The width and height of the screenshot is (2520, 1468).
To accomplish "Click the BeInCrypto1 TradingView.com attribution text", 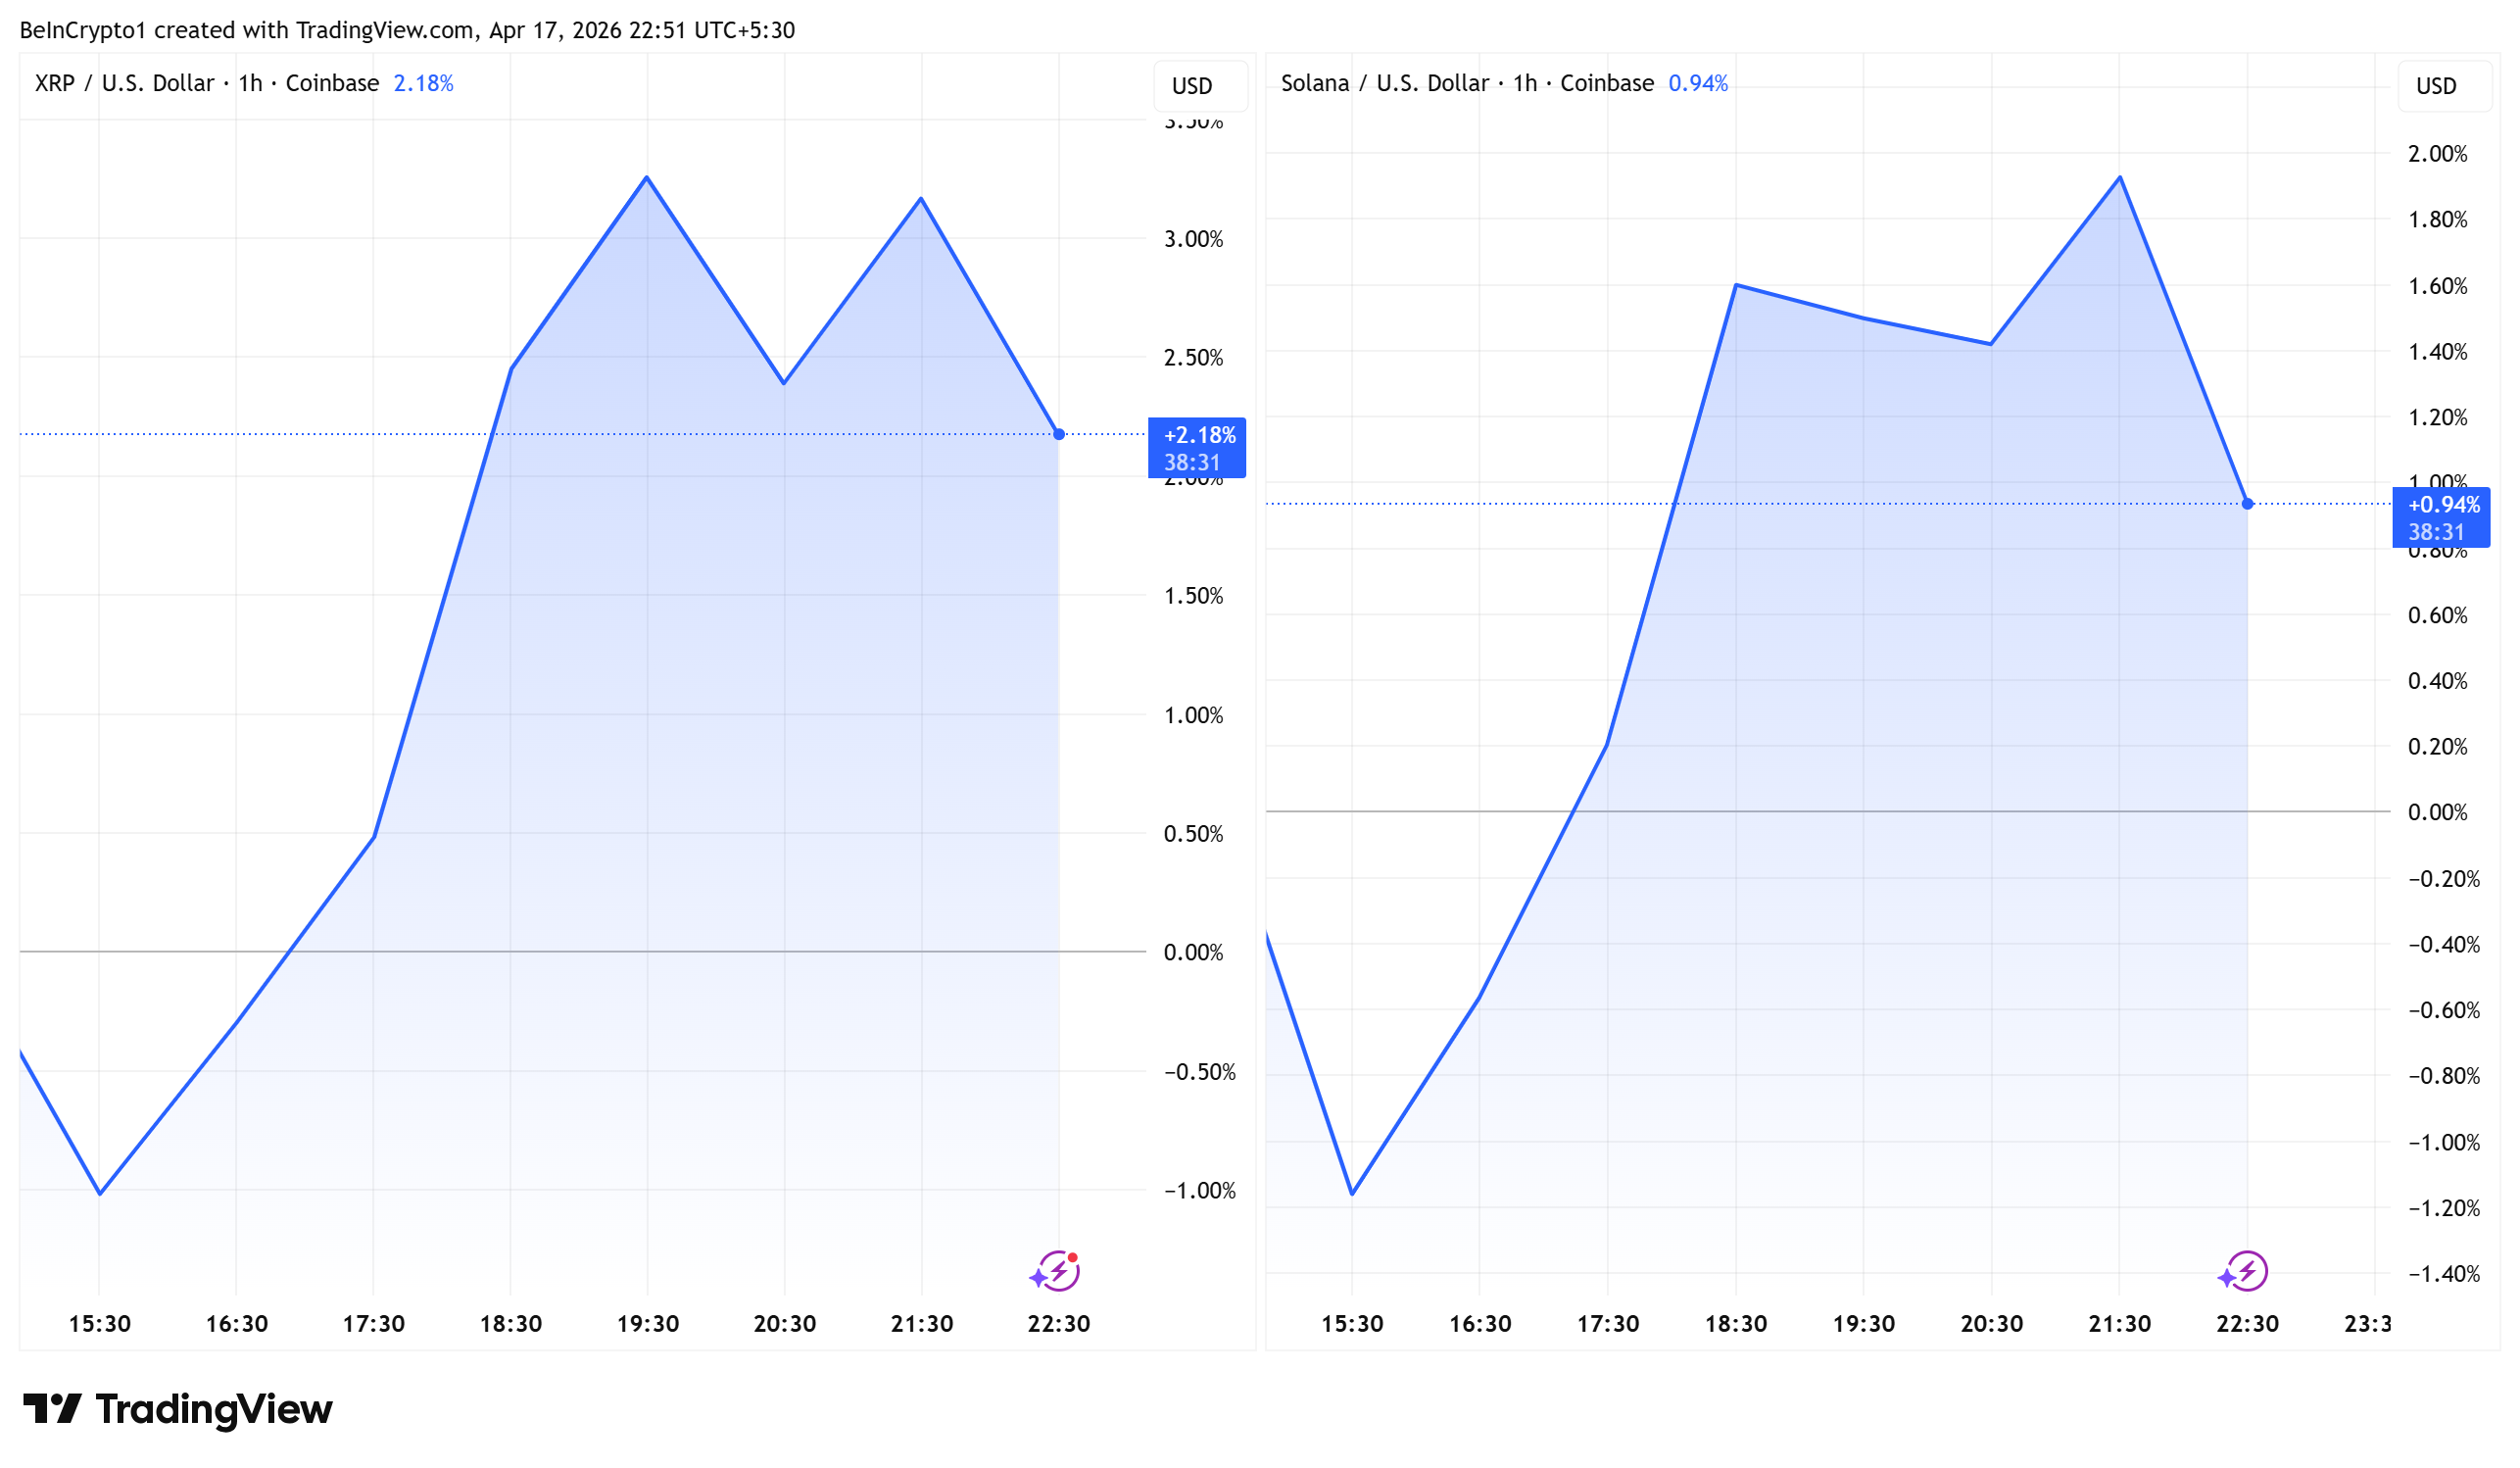I will pyautogui.click(x=407, y=30).
